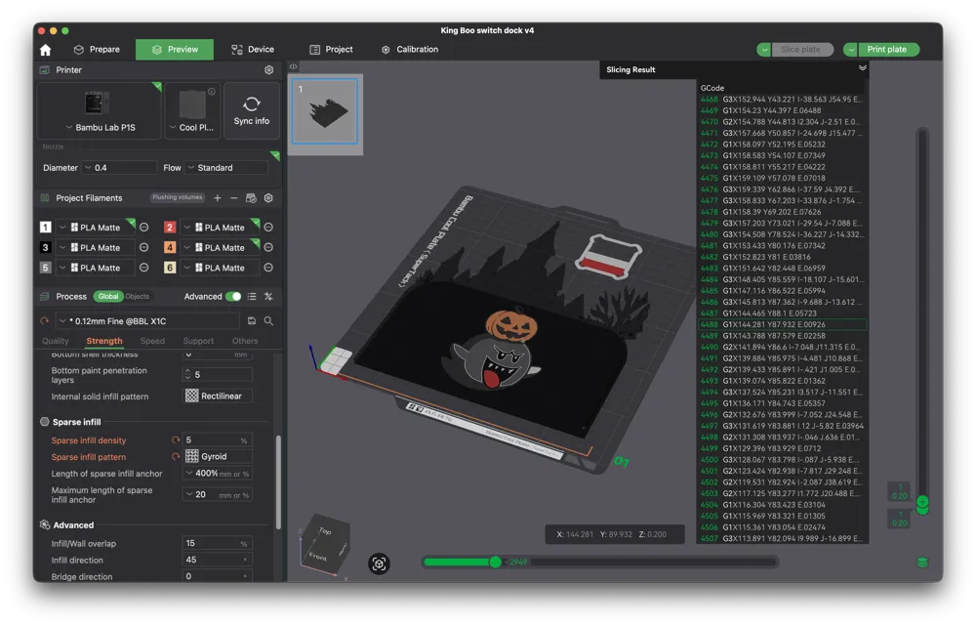Edit filament 2 PLA Matte settings
The height and width of the screenshot is (626, 976).
tap(268, 228)
